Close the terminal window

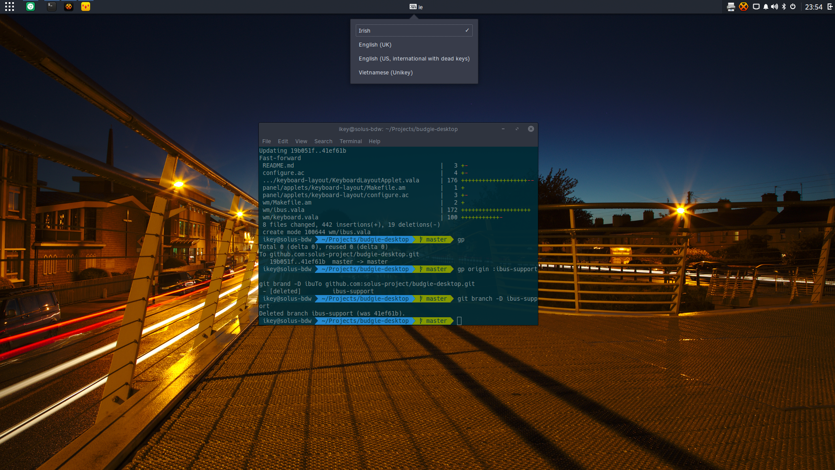click(531, 129)
